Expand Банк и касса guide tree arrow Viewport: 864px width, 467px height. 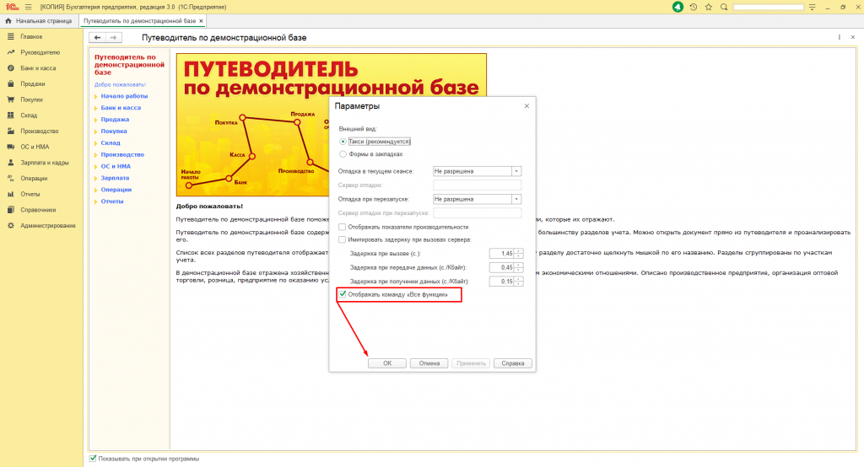(x=96, y=108)
